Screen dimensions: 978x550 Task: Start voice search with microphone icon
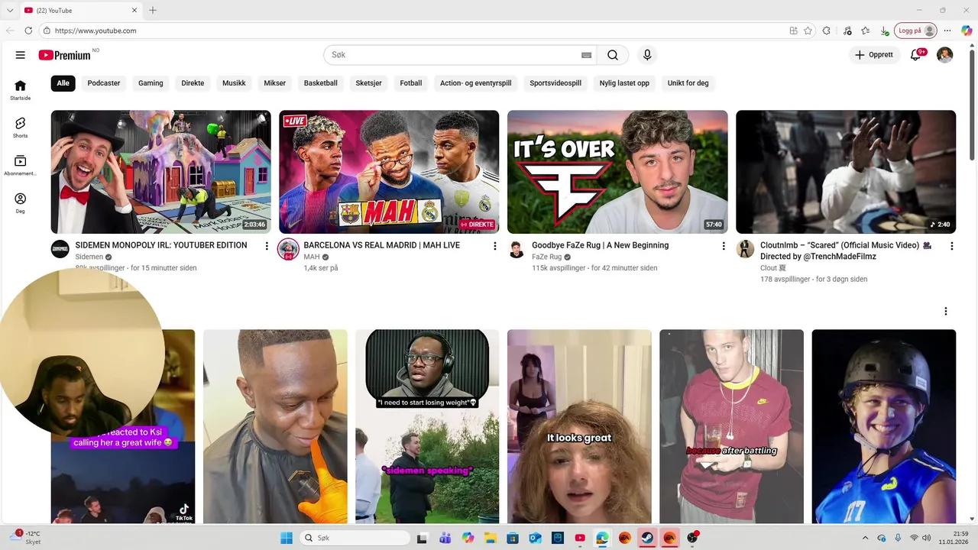[647, 55]
